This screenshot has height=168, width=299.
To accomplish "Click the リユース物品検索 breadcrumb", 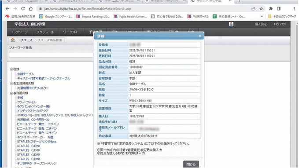I will [50, 40].
